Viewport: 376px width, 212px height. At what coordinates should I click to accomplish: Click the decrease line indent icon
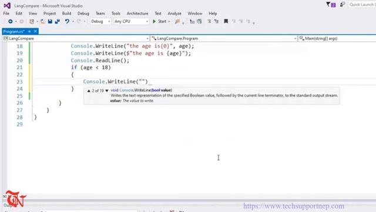[209, 21]
